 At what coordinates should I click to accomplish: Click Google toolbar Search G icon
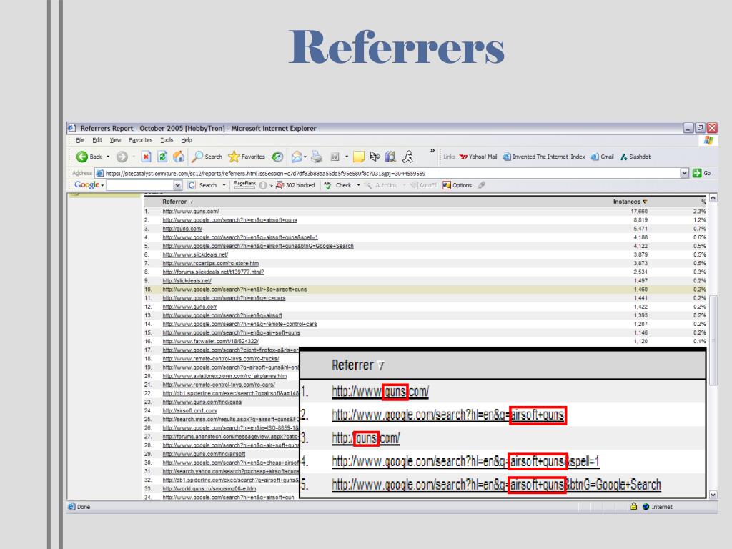point(192,185)
